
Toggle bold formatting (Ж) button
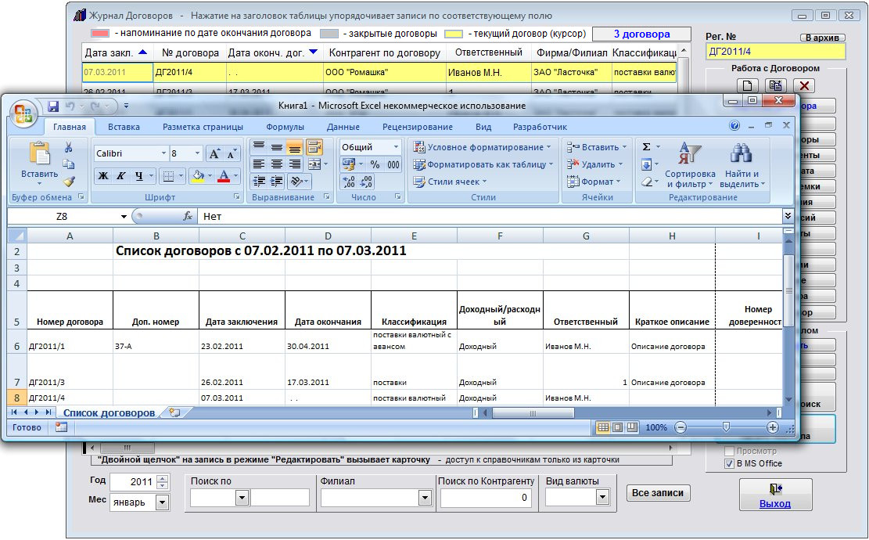point(103,176)
